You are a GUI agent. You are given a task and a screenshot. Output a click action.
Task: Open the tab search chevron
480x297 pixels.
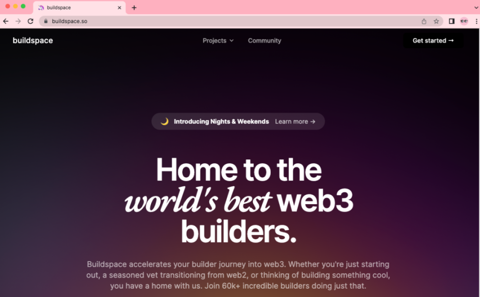click(x=476, y=7)
